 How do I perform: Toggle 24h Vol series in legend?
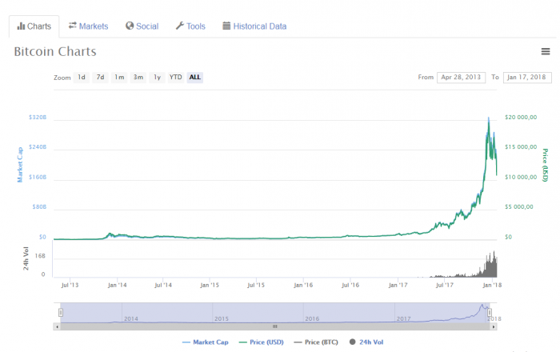(x=366, y=342)
